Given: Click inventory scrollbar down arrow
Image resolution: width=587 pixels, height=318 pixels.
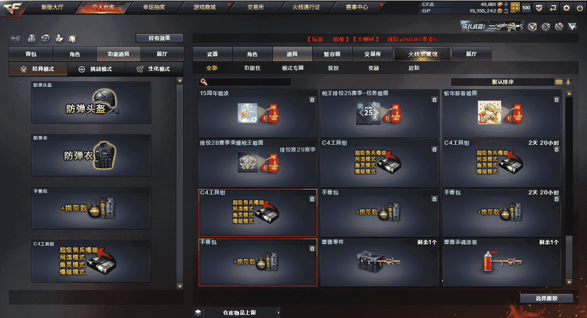Looking at the screenshot, I should 569,282.
